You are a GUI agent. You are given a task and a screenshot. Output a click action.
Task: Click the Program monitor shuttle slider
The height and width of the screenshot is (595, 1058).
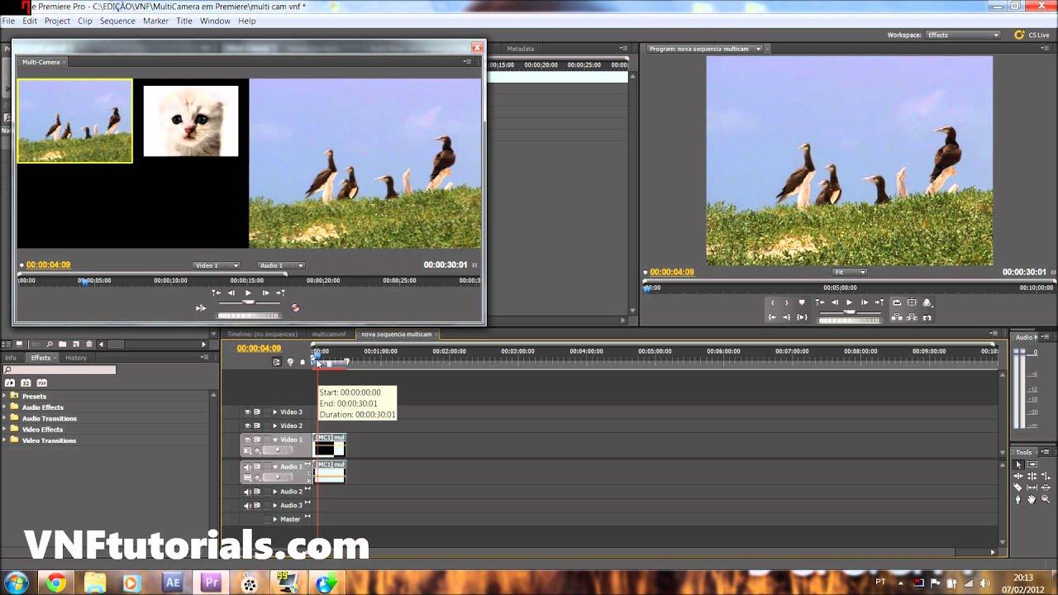pyautogui.click(x=849, y=312)
